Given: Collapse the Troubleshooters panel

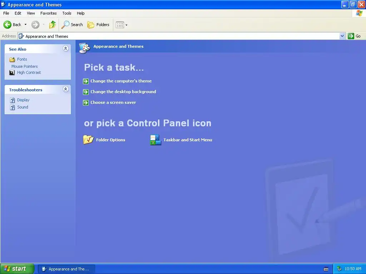Looking at the screenshot, I should pos(66,89).
